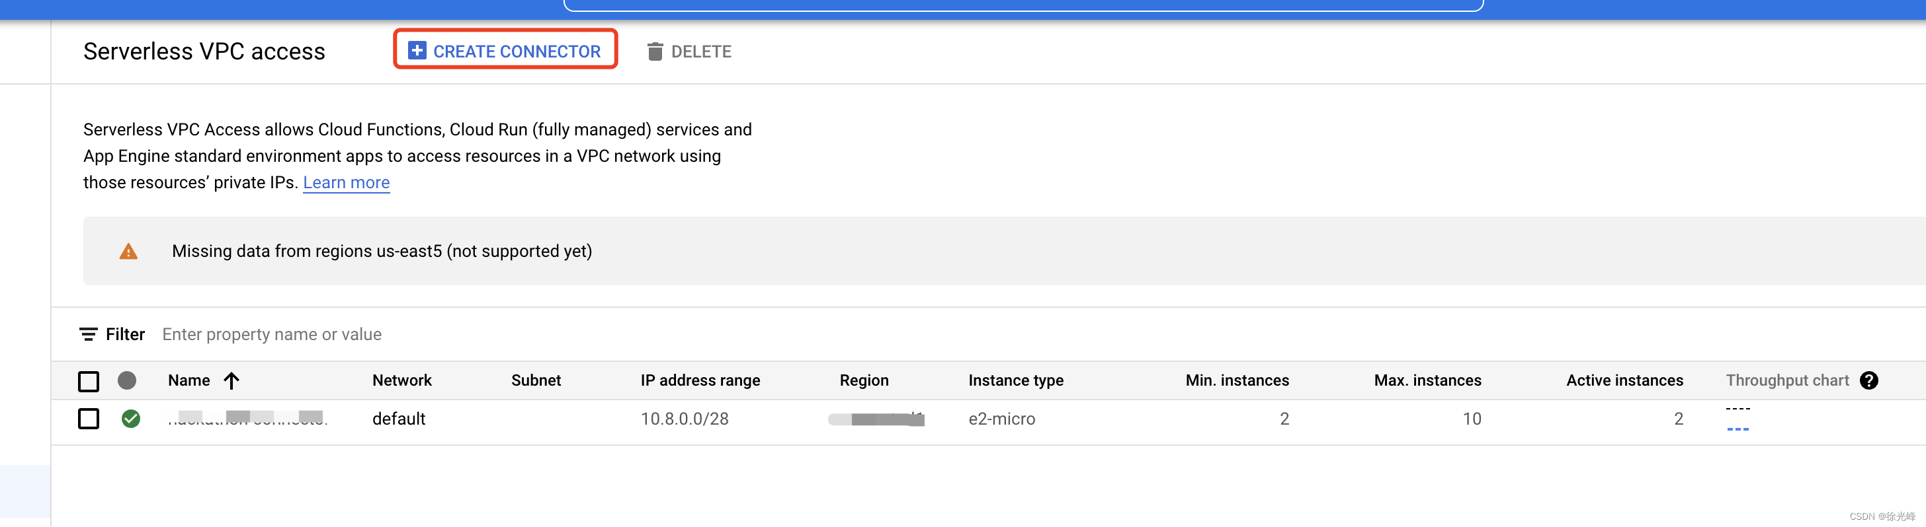The width and height of the screenshot is (1926, 527).
Task: Click the Filter lines icon
Action: tap(88, 334)
